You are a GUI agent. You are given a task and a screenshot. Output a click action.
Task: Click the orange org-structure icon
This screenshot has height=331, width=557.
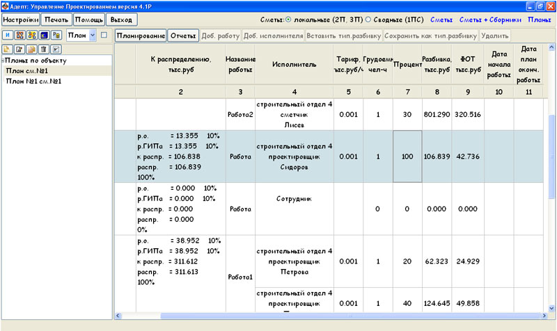[x=20, y=35]
